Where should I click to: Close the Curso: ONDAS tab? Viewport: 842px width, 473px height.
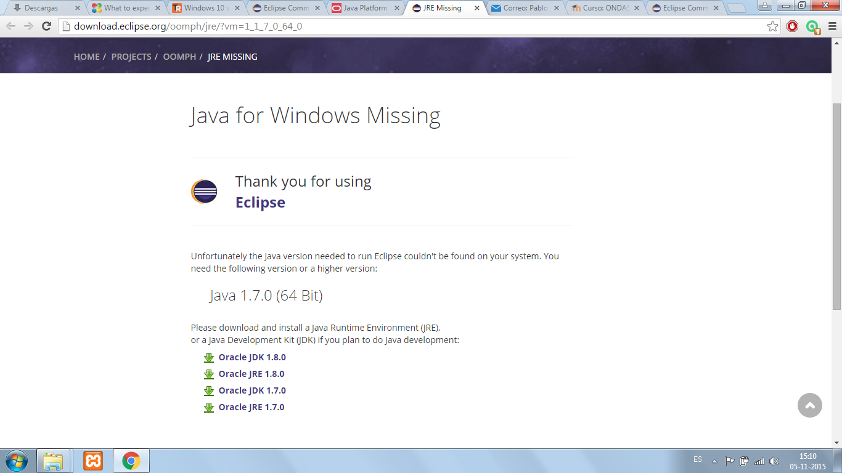point(637,9)
